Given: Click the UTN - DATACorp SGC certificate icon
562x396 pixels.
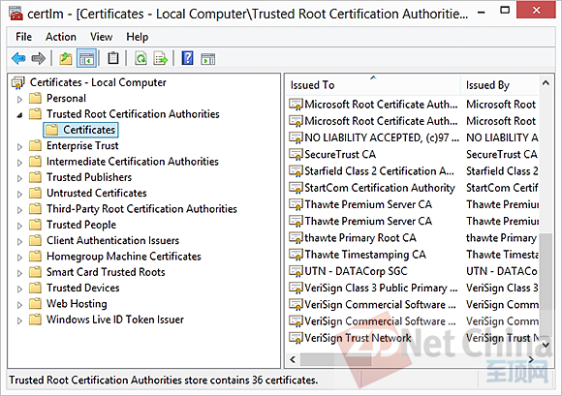Looking at the screenshot, I should click(x=296, y=271).
